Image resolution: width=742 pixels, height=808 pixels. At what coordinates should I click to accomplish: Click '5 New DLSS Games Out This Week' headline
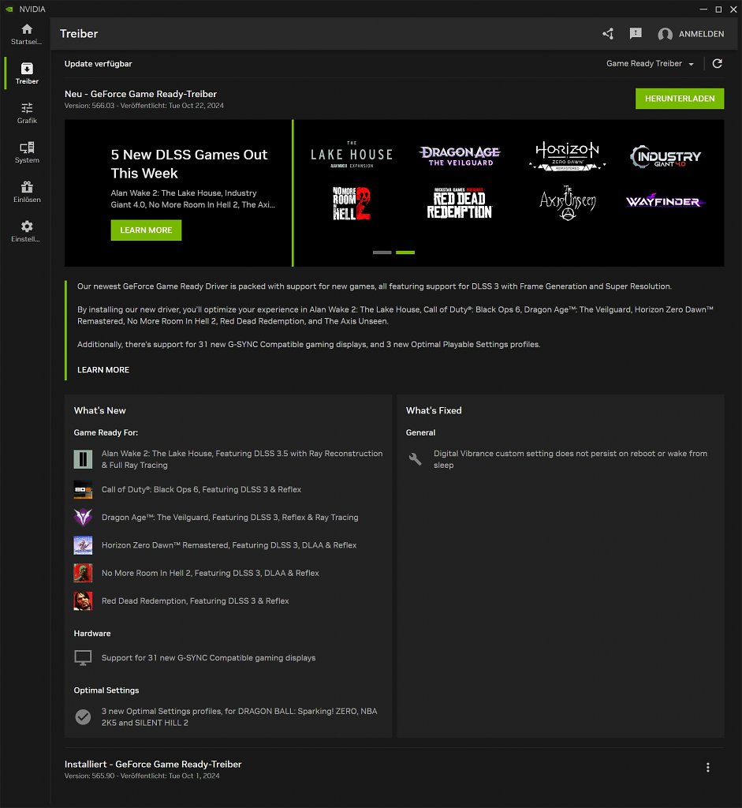tap(189, 164)
